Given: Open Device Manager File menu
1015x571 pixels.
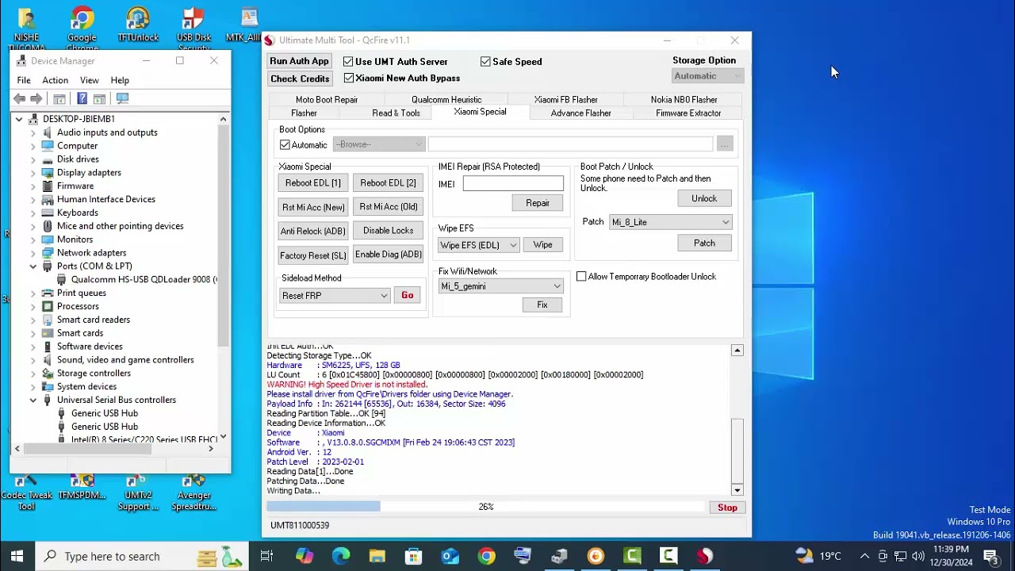Looking at the screenshot, I should [x=24, y=80].
